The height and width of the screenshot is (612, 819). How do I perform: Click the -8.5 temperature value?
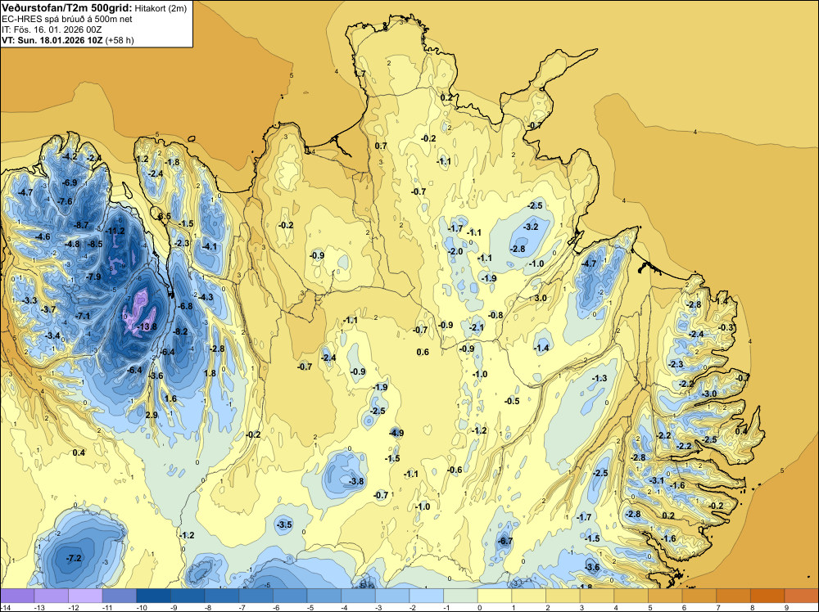[x=94, y=244]
